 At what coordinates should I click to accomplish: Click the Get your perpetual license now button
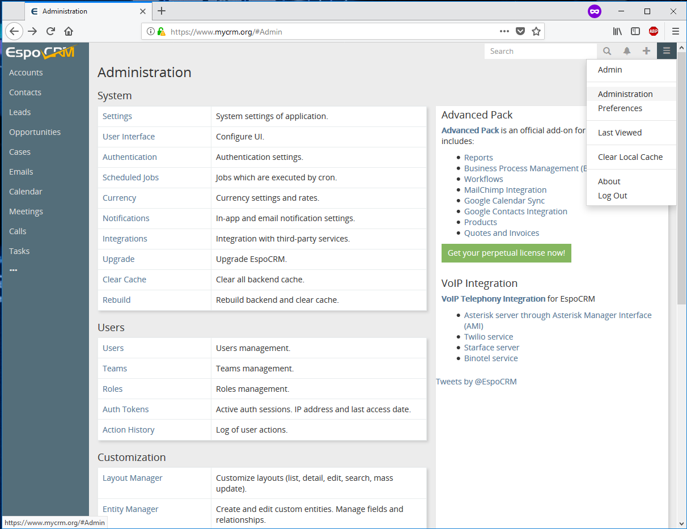pos(506,253)
